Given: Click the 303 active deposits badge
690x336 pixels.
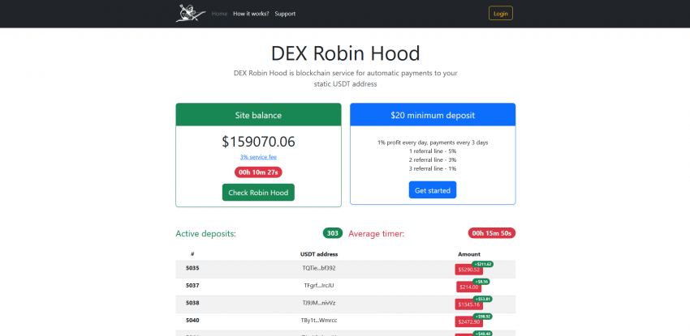Looking at the screenshot, I should tap(333, 233).
